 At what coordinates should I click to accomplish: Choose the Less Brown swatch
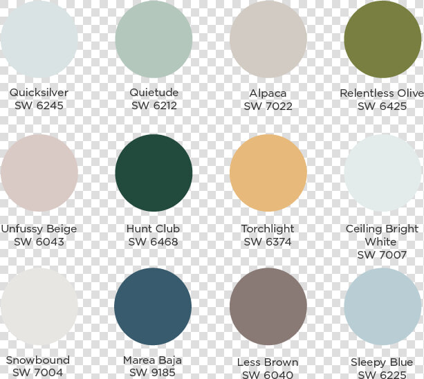click(x=268, y=306)
